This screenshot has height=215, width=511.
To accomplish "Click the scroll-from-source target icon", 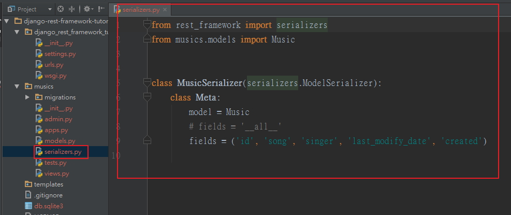I will coord(61,9).
